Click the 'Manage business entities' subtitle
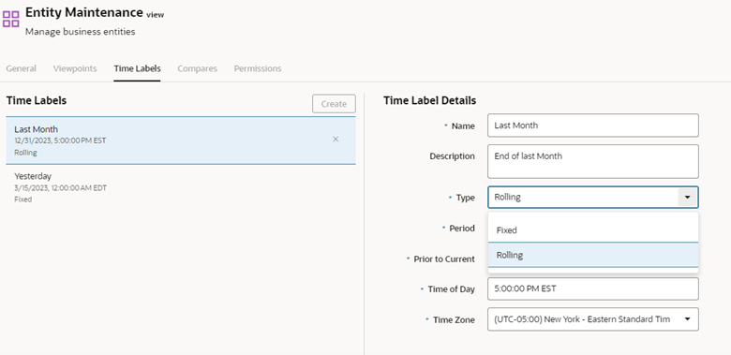 pyautogui.click(x=81, y=32)
